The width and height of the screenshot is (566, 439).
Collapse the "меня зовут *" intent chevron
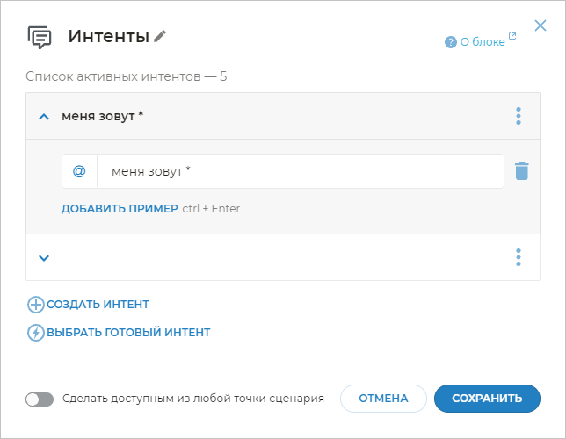coord(44,116)
